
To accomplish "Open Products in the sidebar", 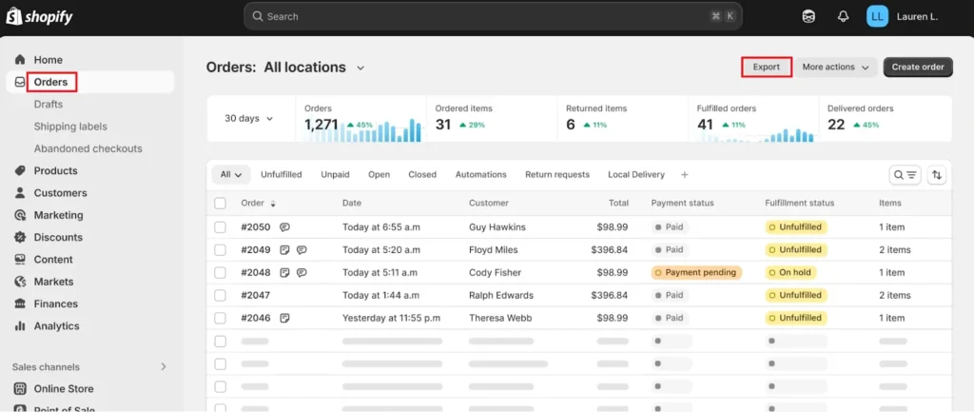I will click(55, 171).
